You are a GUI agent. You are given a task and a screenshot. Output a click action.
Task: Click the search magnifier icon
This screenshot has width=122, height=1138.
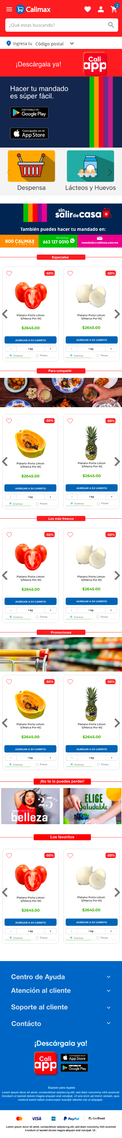pyautogui.click(x=111, y=25)
